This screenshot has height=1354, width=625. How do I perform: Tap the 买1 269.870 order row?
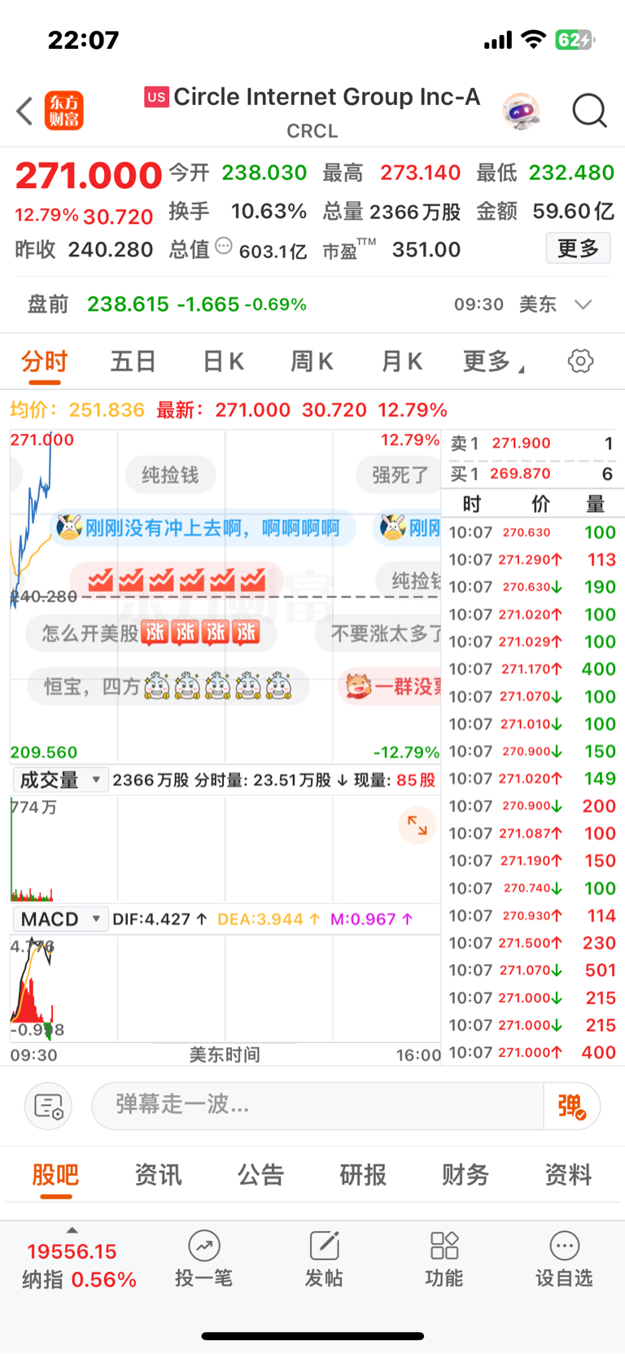tap(532, 474)
